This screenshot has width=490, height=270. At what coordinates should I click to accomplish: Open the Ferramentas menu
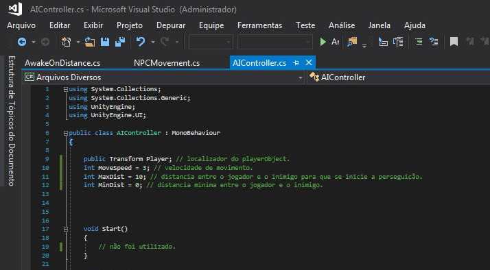[259, 25]
